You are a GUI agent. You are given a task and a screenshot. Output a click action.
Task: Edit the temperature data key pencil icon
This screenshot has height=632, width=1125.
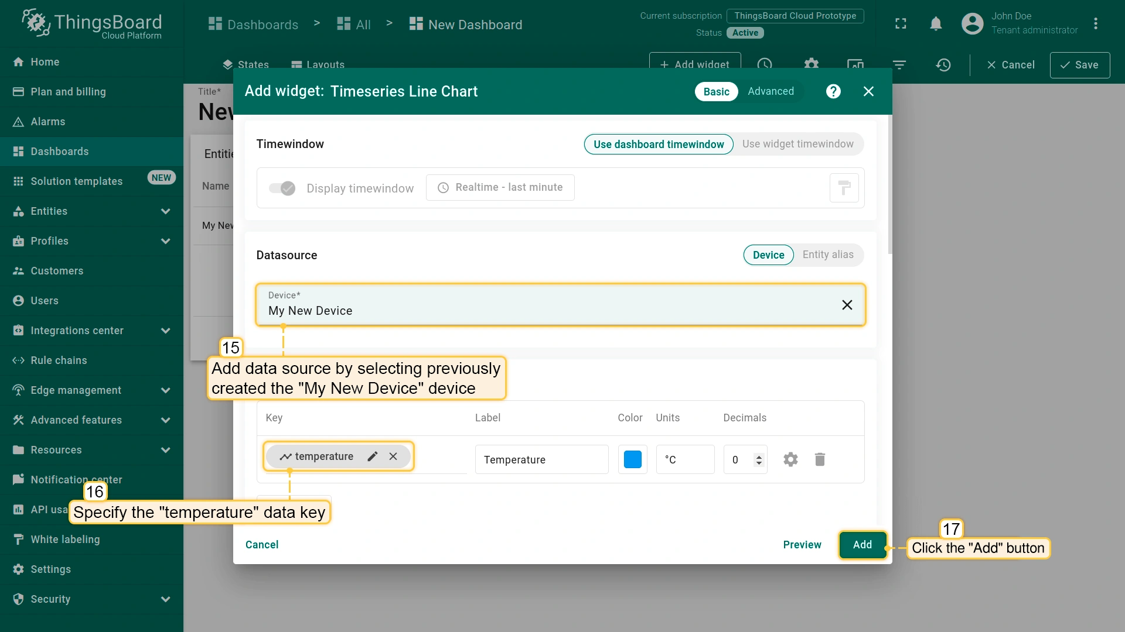click(x=372, y=456)
